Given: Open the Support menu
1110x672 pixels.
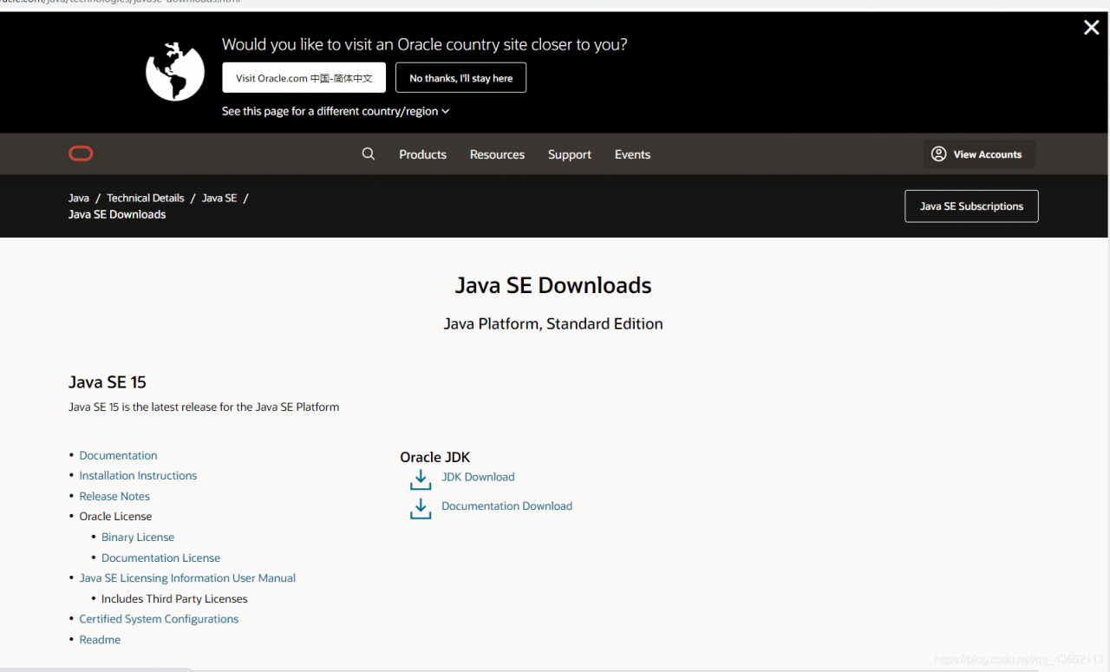Looking at the screenshot, I should pos(570,154).
